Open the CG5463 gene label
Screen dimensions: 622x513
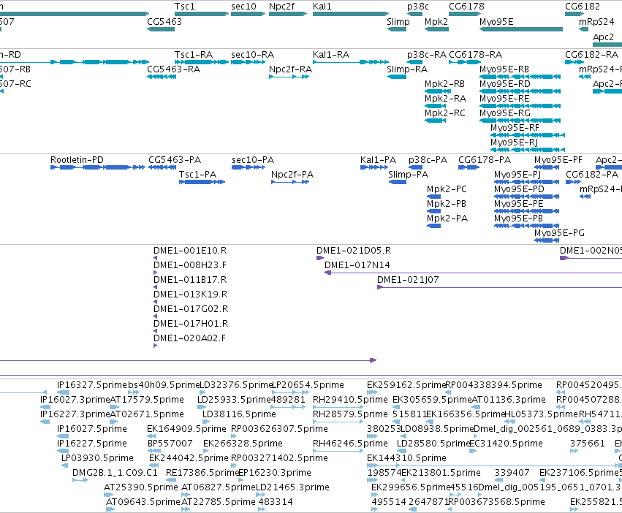[x=164, y=21]
